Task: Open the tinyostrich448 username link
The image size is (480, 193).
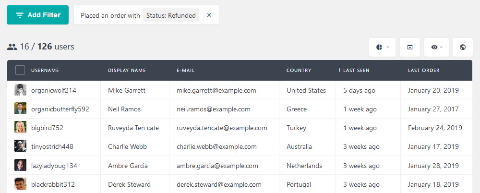Action: tap(52, 146)
